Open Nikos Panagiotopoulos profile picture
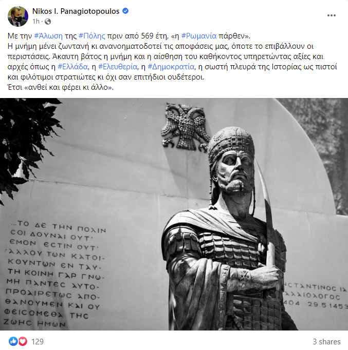 18,16
